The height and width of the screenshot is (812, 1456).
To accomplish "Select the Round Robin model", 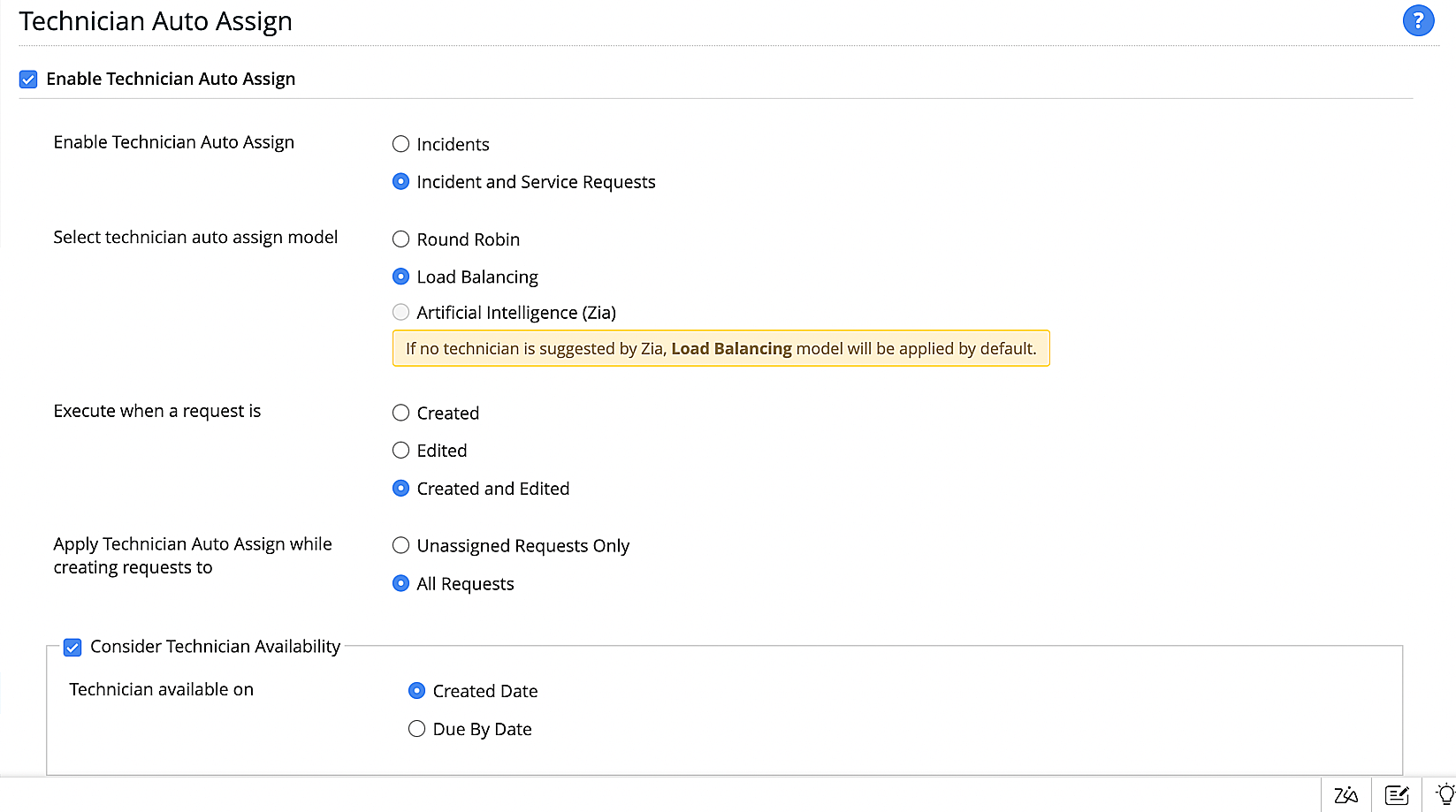I will pos(401,239).
